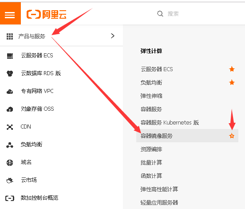
Task: Open 云服务器 ECS in left sidebar
Action: coord(37,56)
